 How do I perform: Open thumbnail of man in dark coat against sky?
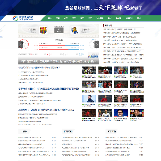click(89, 98)
